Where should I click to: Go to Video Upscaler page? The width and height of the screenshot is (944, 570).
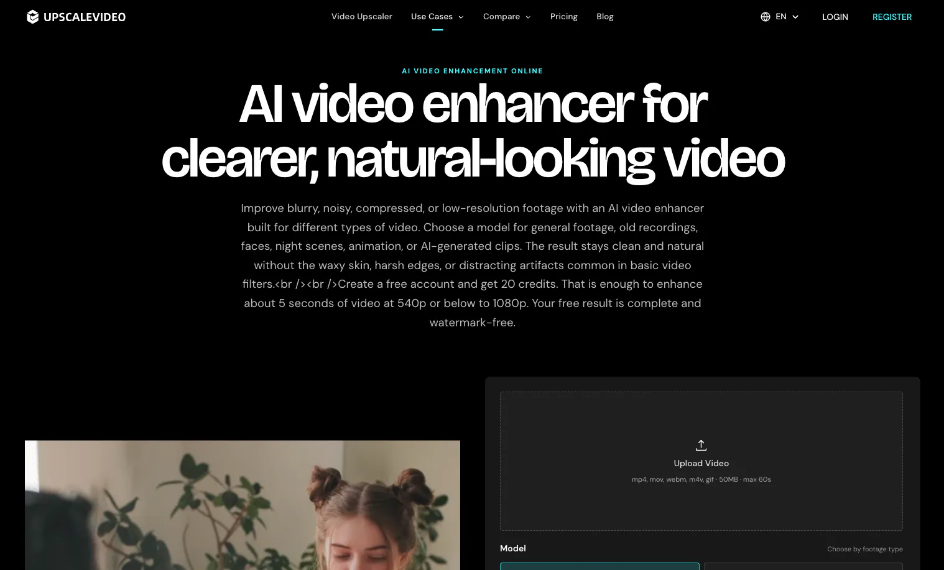pos(362,17)
